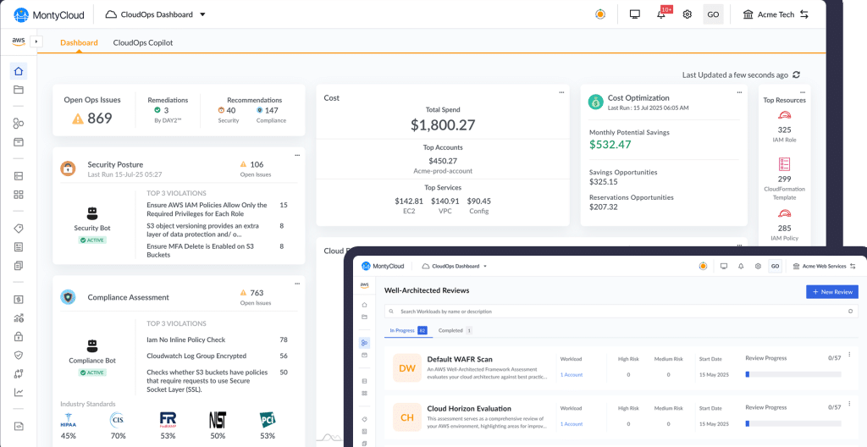Open the Compliance Assessment widget three-dot menu
Screen dimensions: 867x447
[296, 283]
